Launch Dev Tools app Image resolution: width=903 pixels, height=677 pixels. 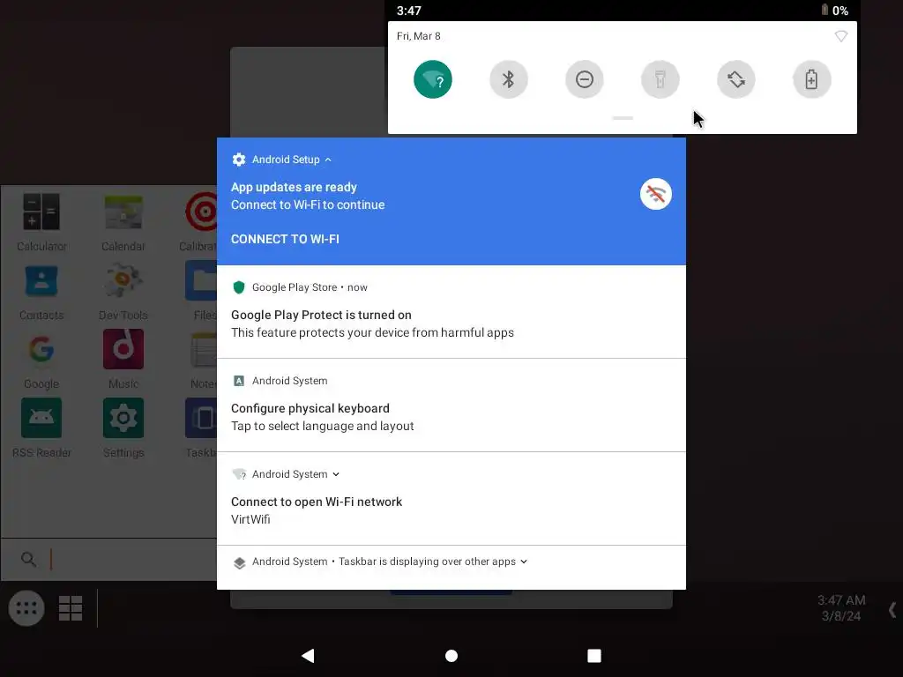[x=123, y=291]
